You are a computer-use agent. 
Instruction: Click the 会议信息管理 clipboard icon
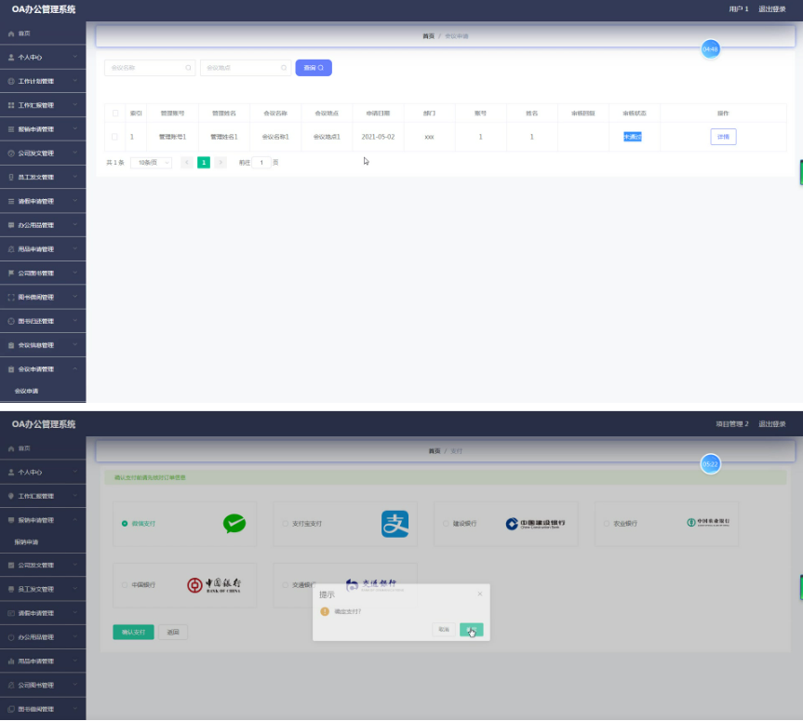pyautogui.click(x=11, y=345)
